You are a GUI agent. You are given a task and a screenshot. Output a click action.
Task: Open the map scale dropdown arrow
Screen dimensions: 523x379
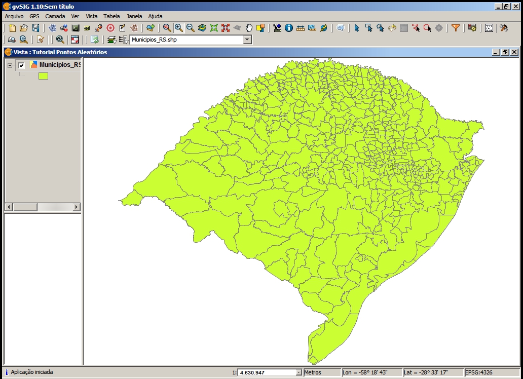(x=298, y=372)
